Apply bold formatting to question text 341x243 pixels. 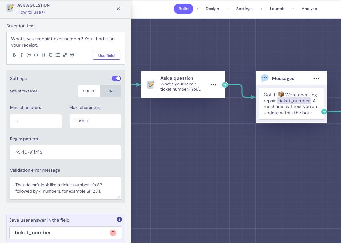pyautogui.click(x=14, y=55)
